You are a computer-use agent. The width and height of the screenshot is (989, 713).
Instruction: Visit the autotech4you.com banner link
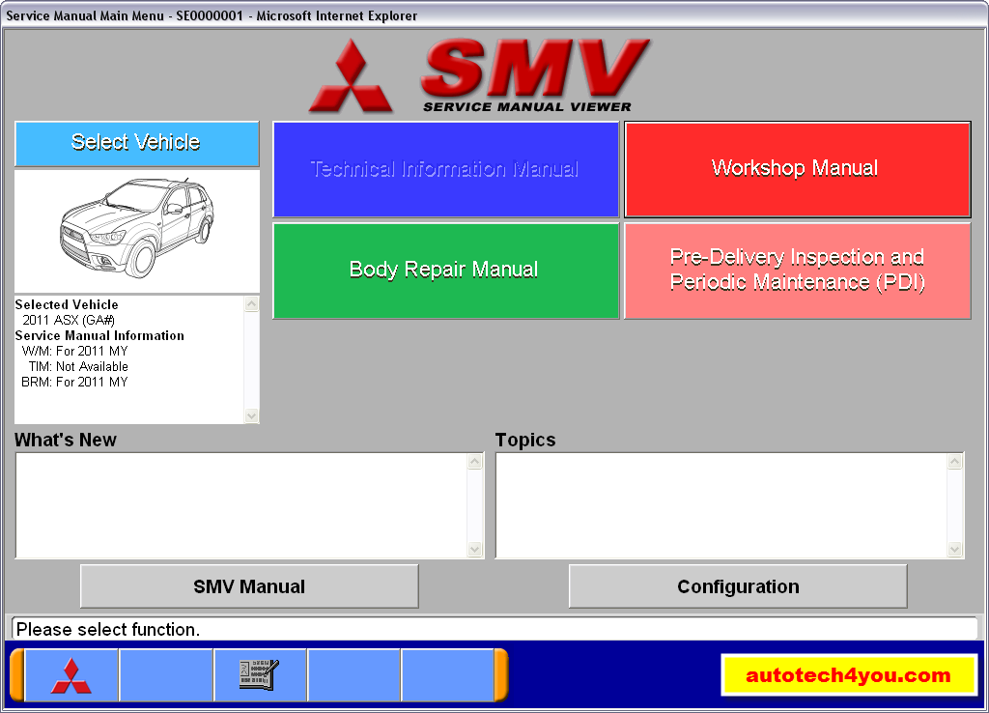[850, 675]
